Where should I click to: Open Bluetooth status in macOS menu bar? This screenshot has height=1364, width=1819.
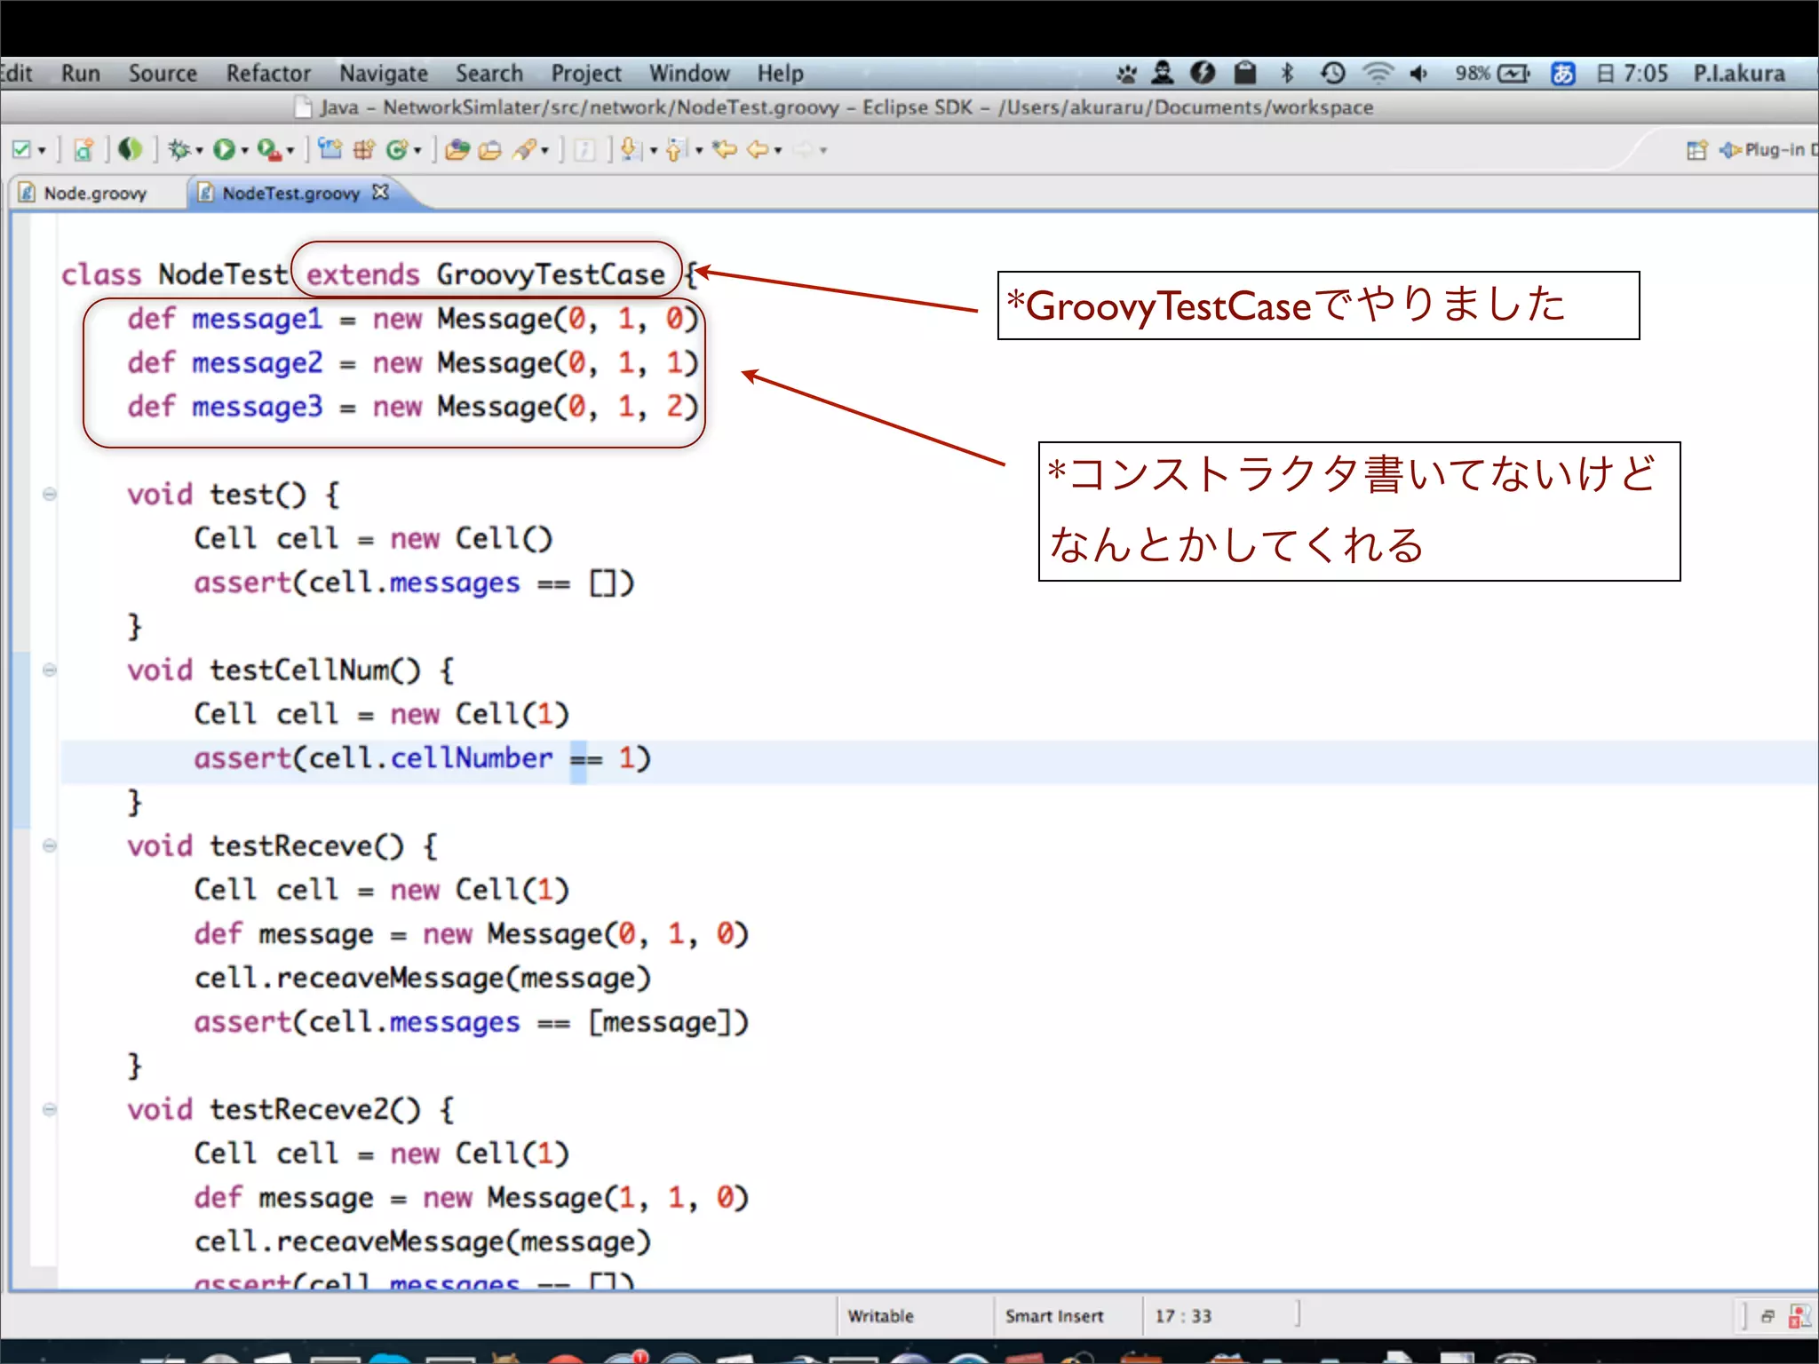(x=1288, y=73)
